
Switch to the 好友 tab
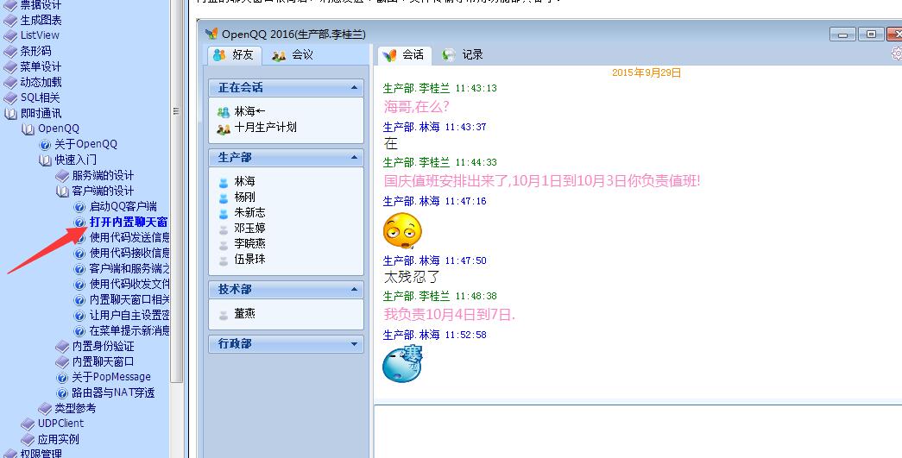click(x=234, y=54)
